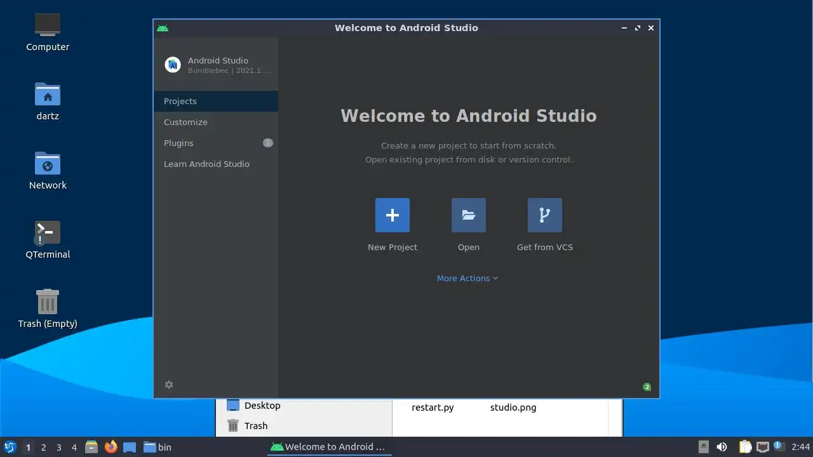Open the clipboard manager tray icon
This screenshot has width=813, height=457.
[745, 447]
